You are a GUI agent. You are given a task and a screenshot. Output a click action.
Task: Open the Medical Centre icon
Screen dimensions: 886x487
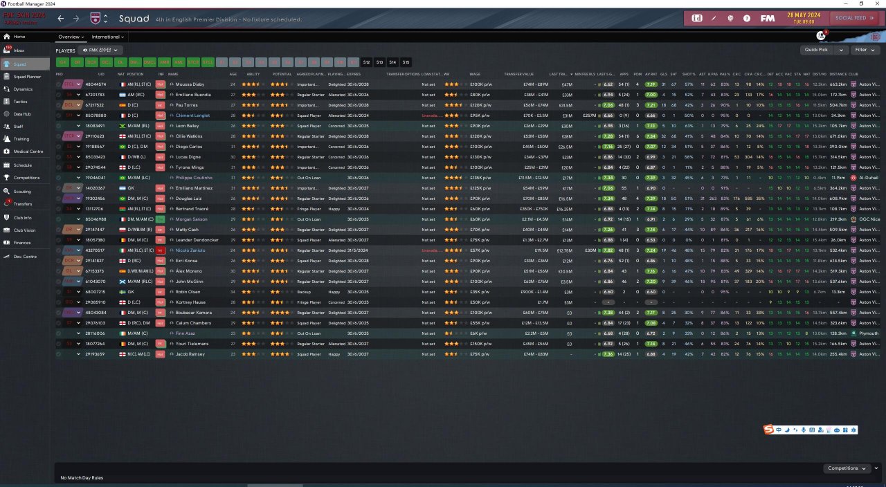point(7,151)
